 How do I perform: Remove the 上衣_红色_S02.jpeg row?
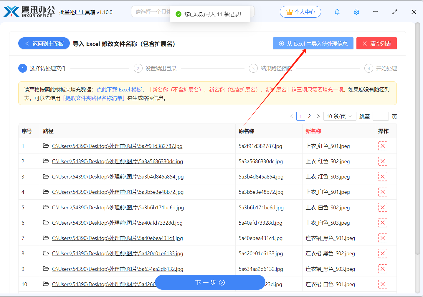(x=382, y=161)
